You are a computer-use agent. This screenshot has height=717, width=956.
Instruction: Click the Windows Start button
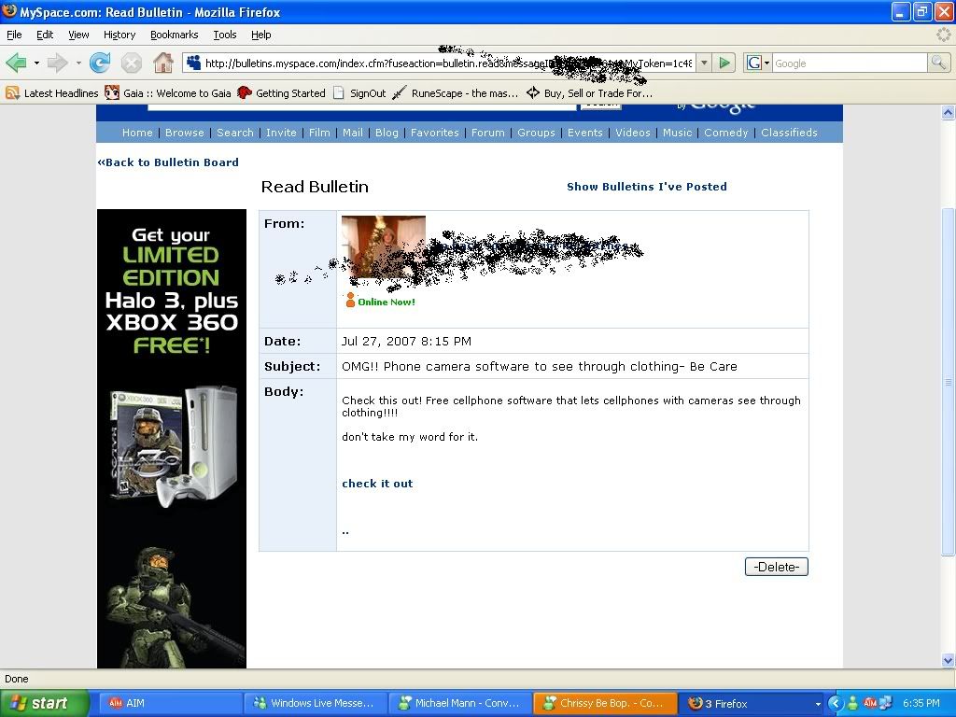[44, 703]
